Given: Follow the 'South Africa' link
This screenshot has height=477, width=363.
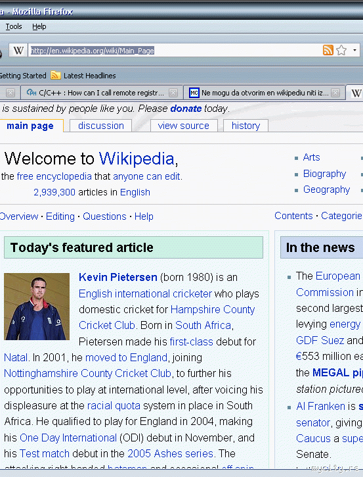Looking at the screenshot, I should pyautogui.click(x=203, y=325).
